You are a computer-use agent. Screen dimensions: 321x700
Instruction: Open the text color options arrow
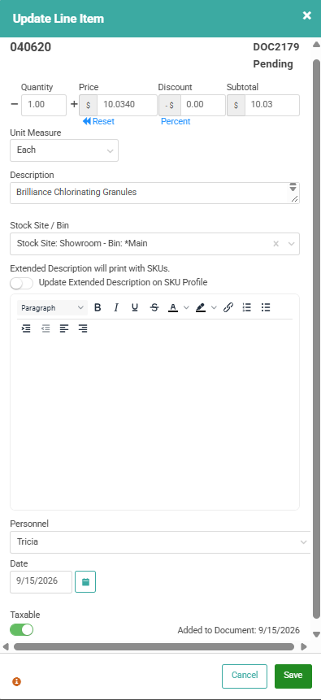pos(187,307)
